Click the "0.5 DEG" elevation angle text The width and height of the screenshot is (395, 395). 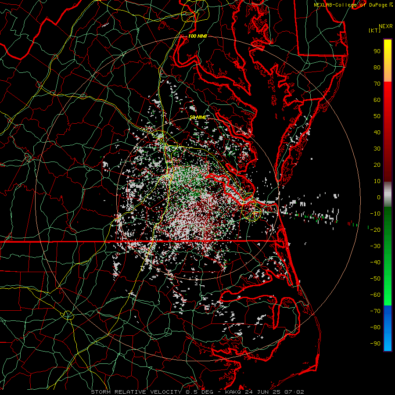[x=200, y=392]
